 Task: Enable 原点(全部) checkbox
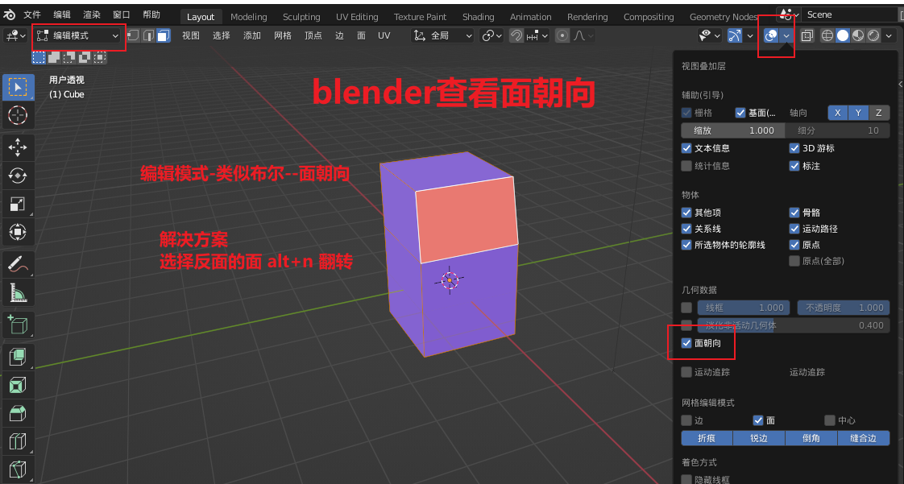(794, 261)
